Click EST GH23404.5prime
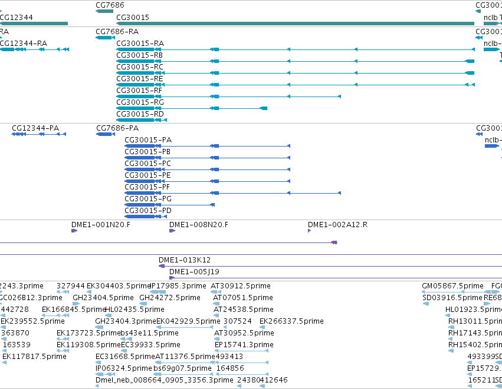 pyautogui.click(x=103, y=298)
